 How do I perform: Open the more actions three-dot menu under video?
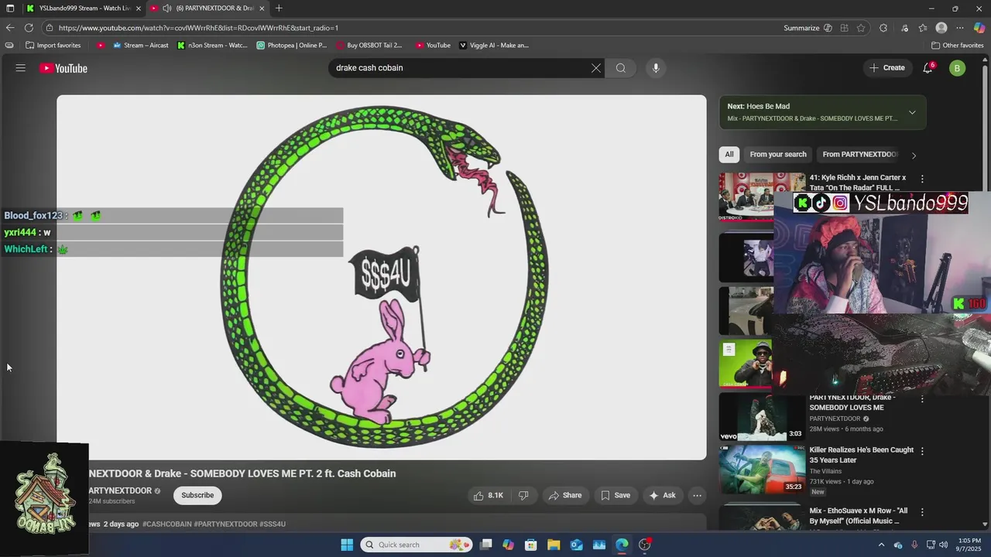click(697, 495)
